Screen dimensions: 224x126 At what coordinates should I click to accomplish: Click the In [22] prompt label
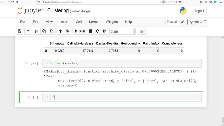click(32, 63)
